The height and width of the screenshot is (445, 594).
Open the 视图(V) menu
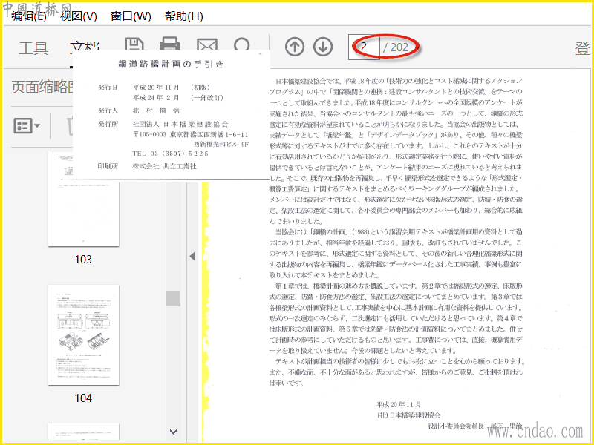[79, 16]
